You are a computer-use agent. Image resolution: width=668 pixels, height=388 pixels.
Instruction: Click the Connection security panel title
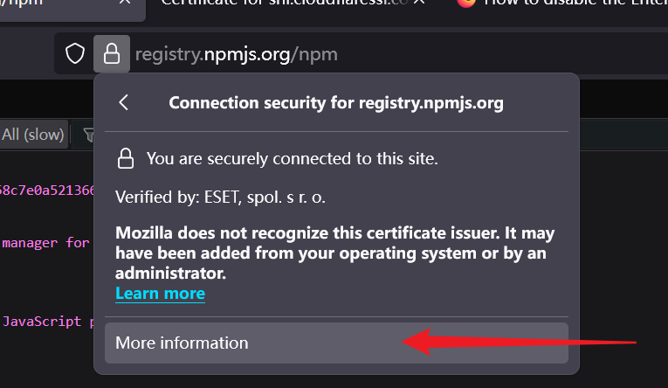click(x=336, y=103)
